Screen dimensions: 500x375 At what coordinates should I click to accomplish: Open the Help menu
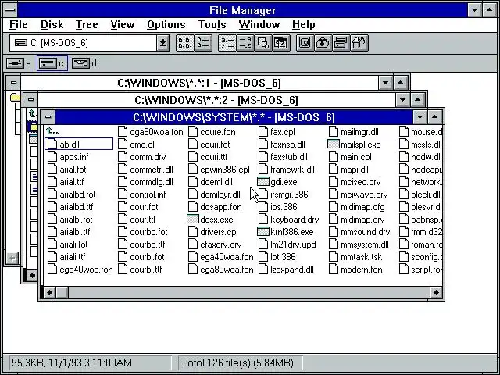304,24
